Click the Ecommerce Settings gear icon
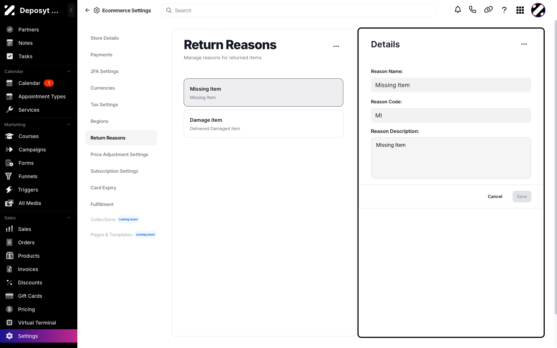Image resolution: width=557 pixels, height=348 pixels. click(x=97, y=10)
